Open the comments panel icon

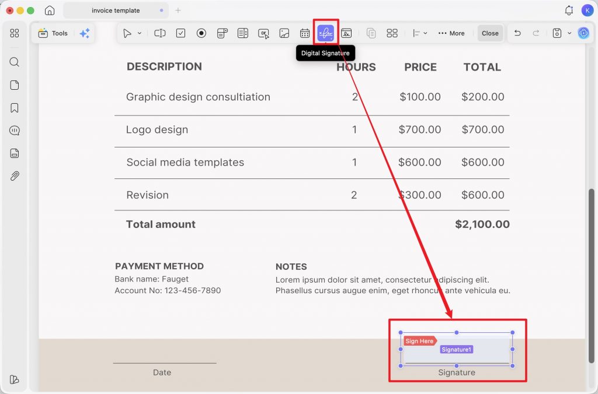(x=14, y=131)
